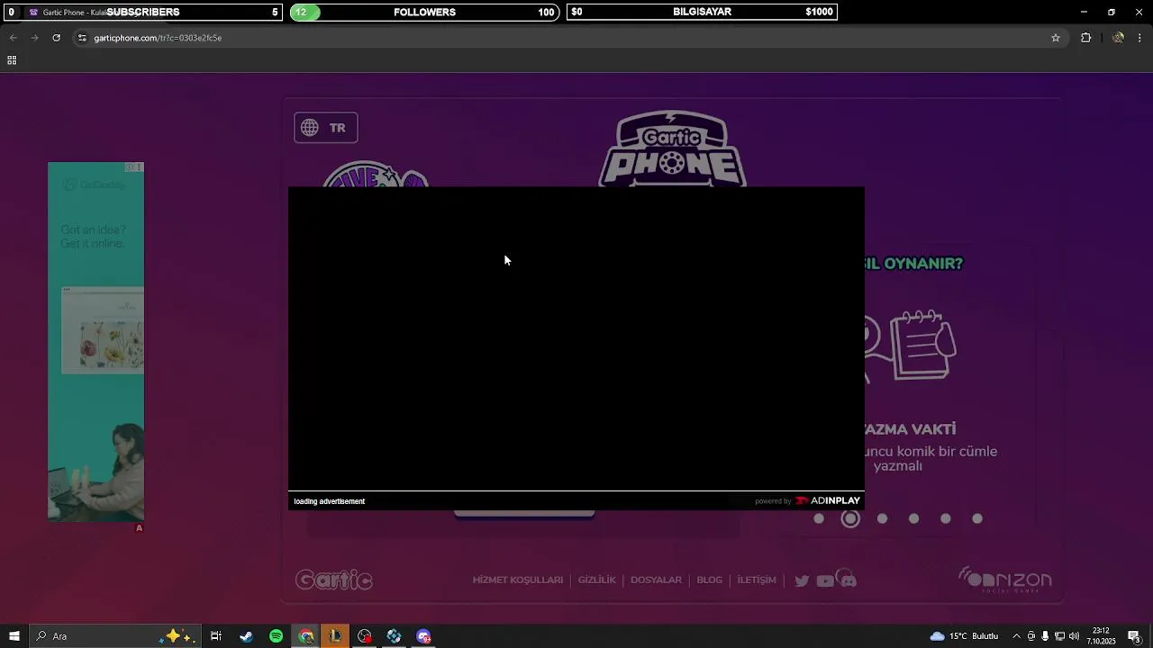Select the first tutorial carousel dot
Viewport: 1153px width, 648px height.
point(819,518)
